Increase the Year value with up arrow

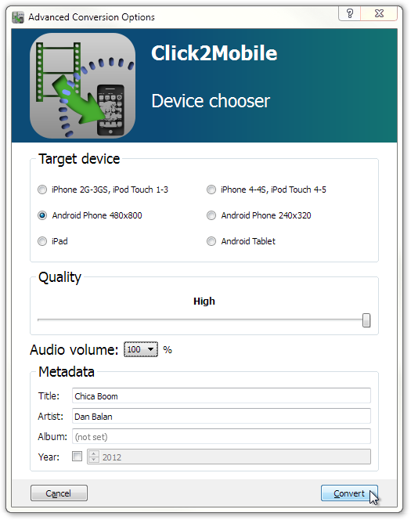[94, 453]
